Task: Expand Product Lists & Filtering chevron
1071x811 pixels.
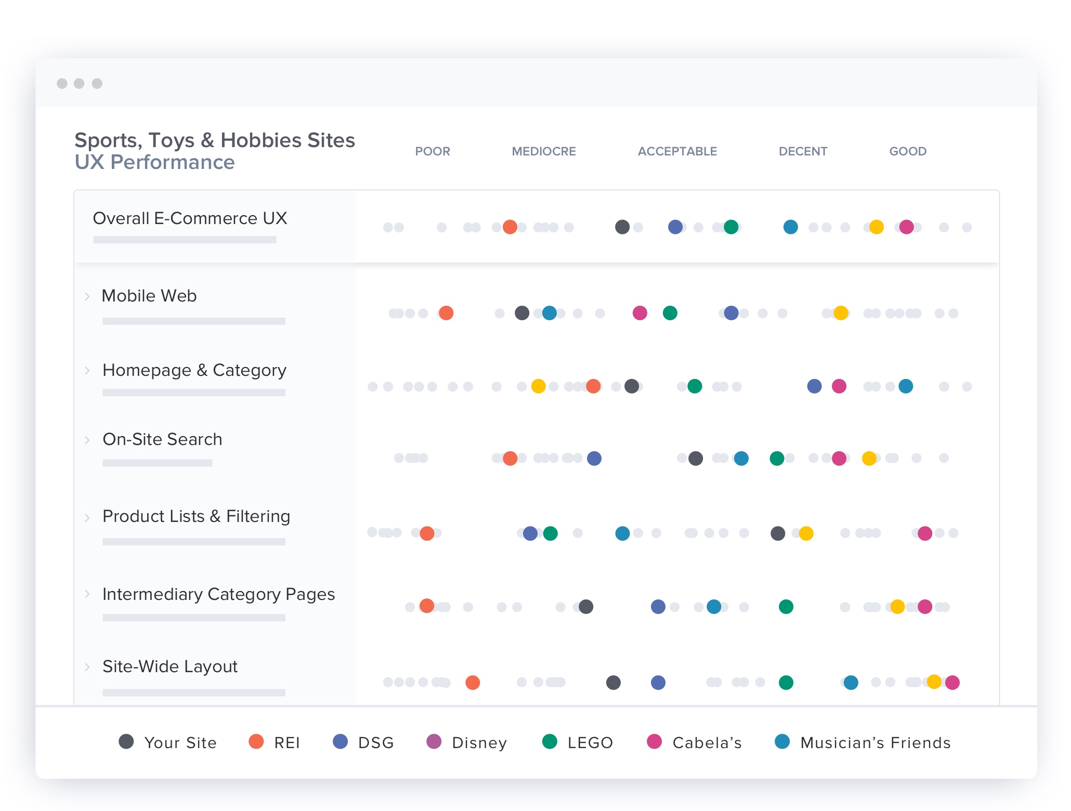Action: pyautogui.click(x=87, y=517)
